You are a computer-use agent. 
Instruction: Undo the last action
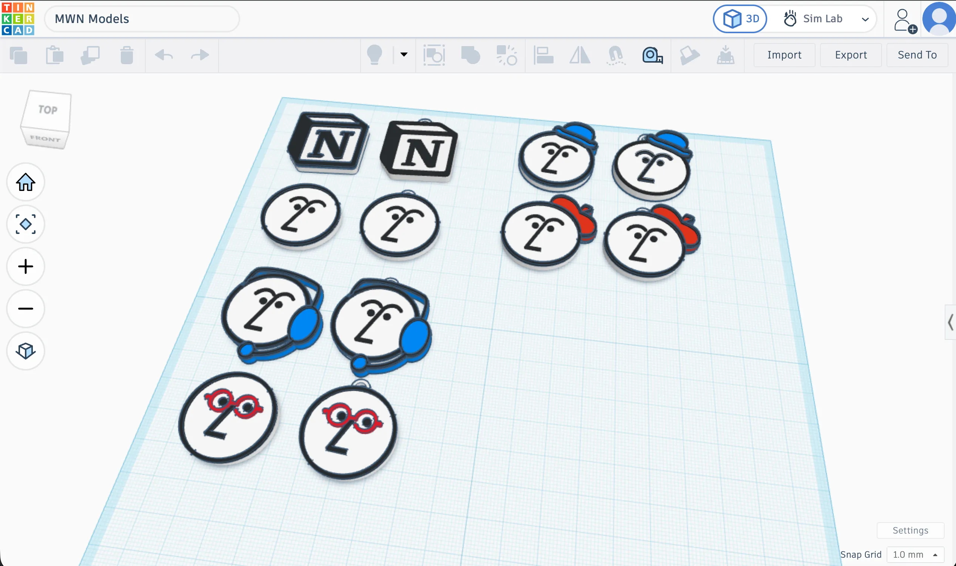point(164,55)
